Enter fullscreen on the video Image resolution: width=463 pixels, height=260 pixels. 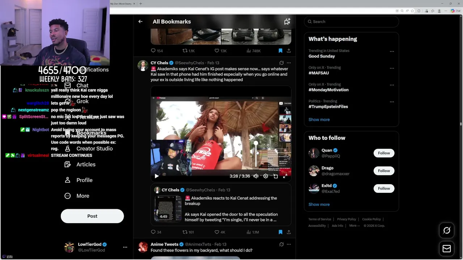pos(285,176)
